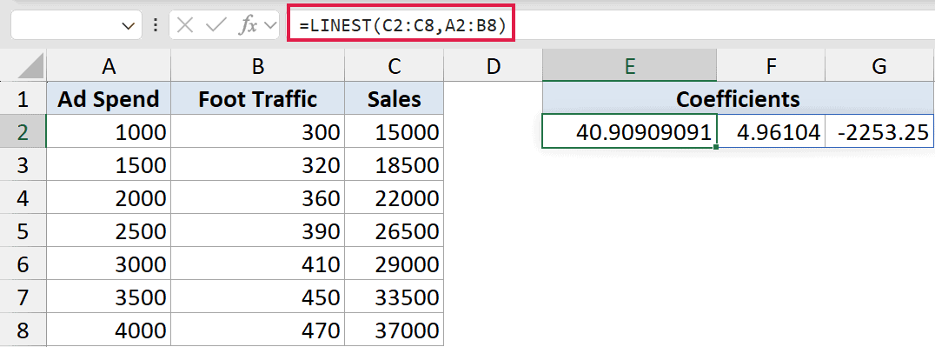
Task: Click the 'Ad Spend' header cell
Action: (x=109, y=98)
